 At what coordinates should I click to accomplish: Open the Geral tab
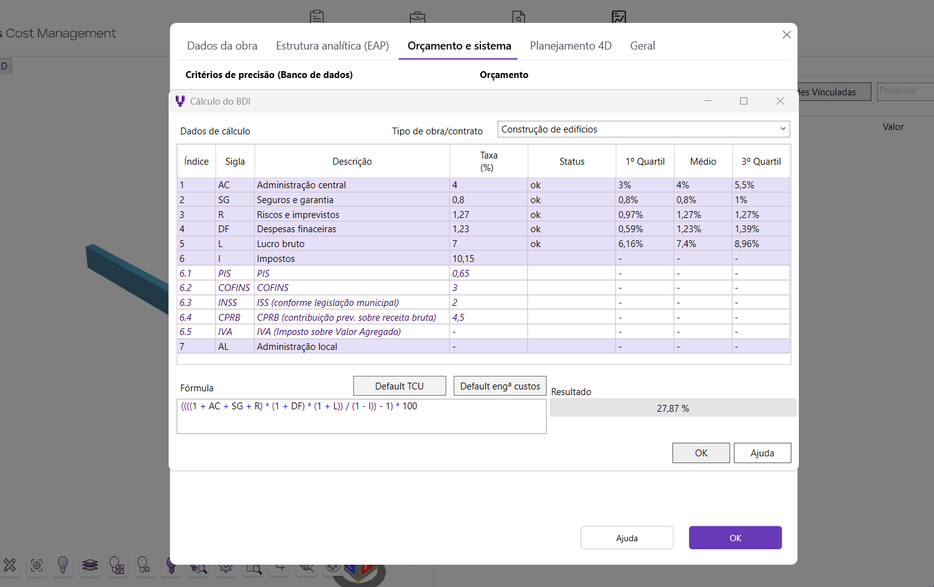pos(642,46)
